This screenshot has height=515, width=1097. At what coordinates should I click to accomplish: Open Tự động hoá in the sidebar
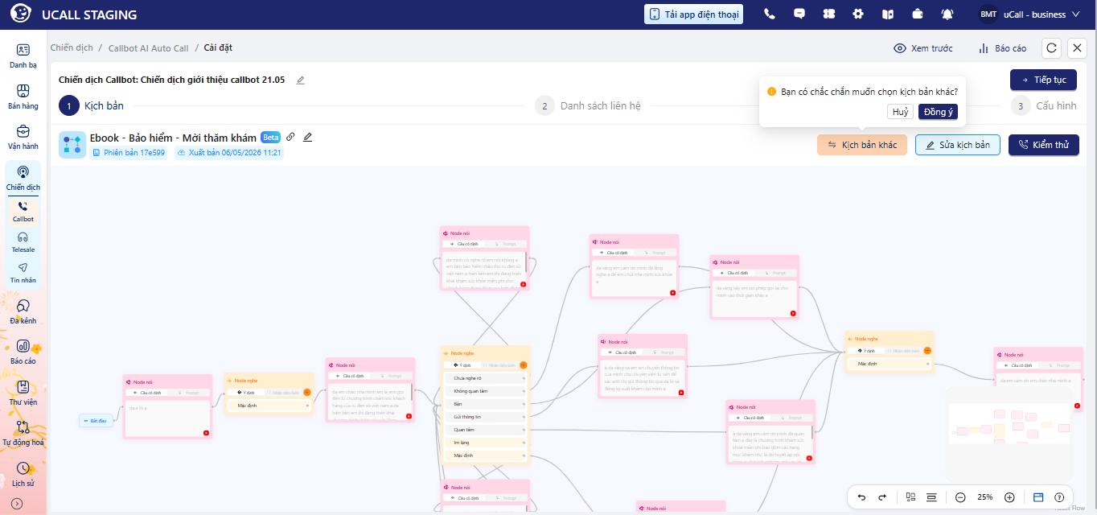pyautogui.click(x=23, y=433)
